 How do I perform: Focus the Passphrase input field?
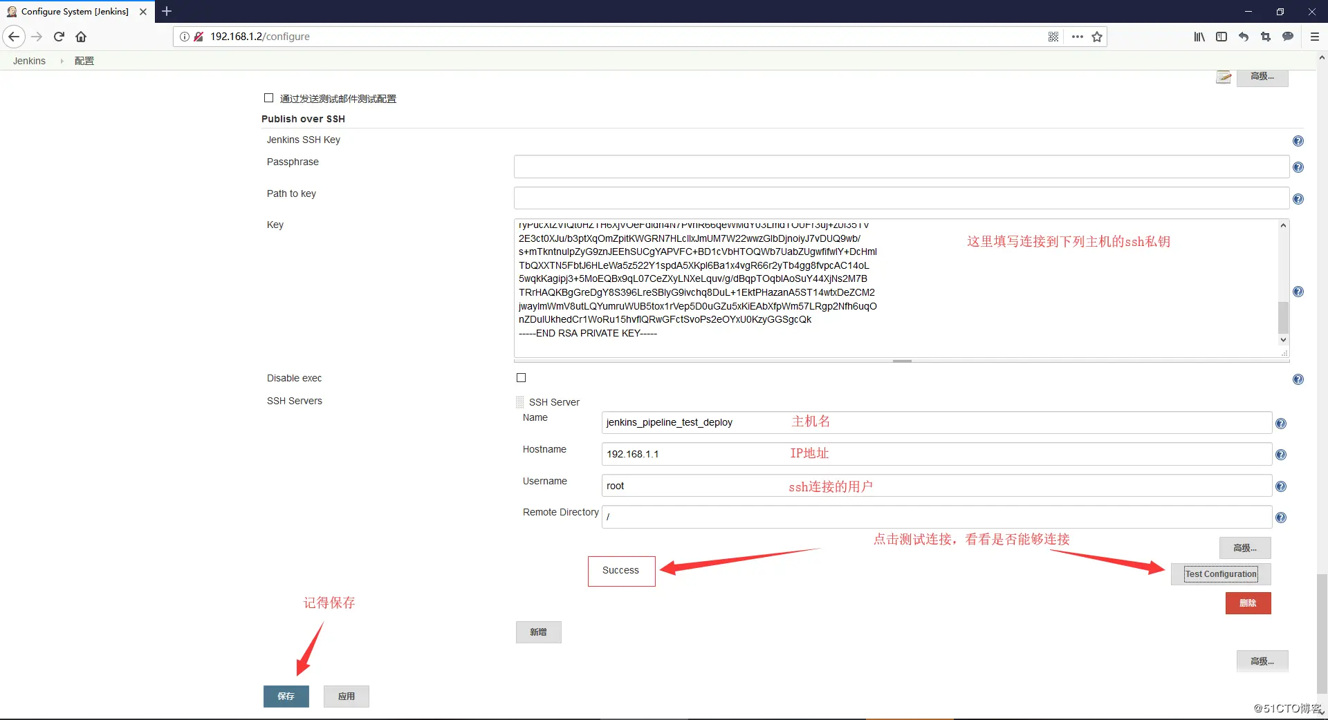tap(901, 167)
